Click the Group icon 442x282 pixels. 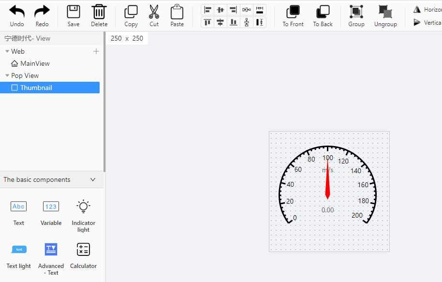click(x=356, y=12)
